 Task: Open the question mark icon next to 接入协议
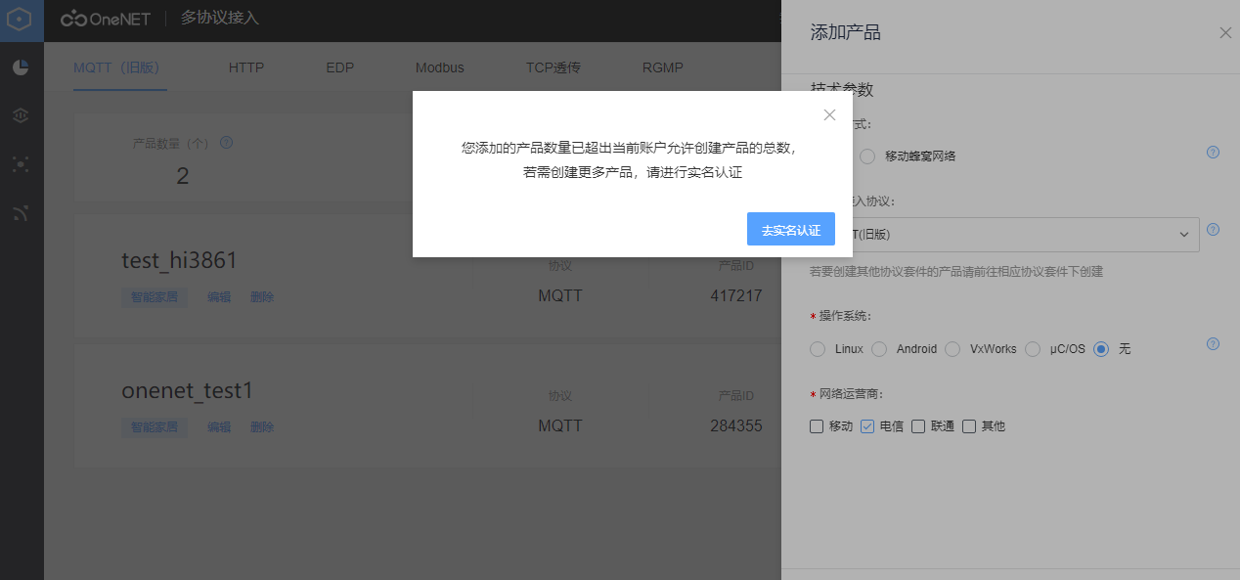click(x=1213, y=230)
